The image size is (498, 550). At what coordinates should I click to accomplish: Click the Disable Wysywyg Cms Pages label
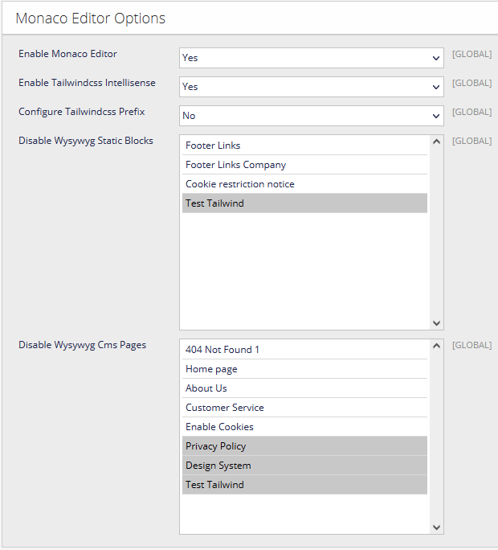[83, 345]
